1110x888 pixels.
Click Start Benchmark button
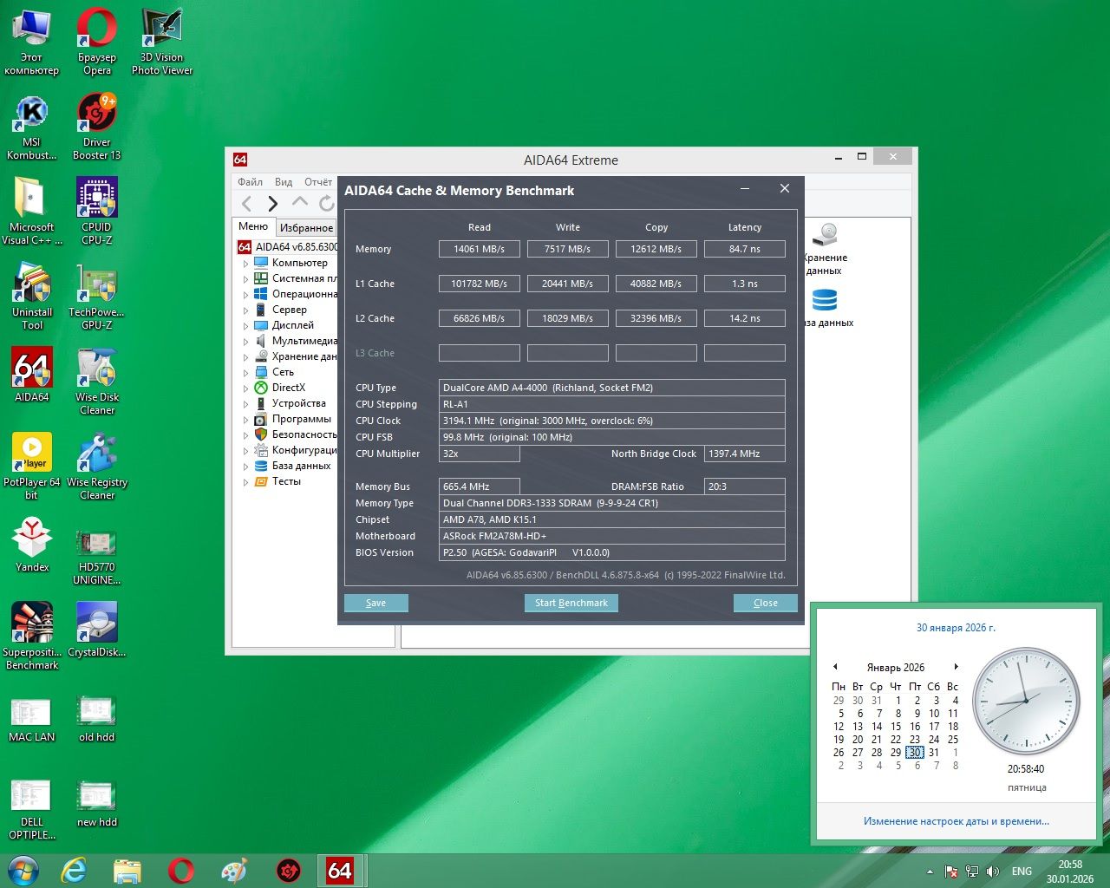(x=571, y=603)
